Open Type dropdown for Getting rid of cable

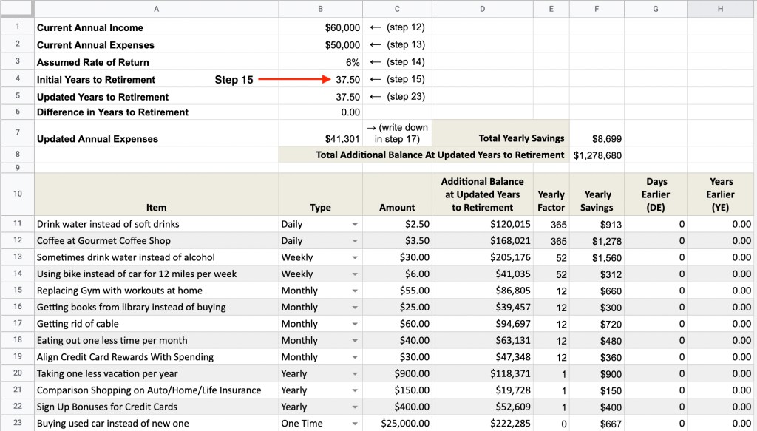355,324
